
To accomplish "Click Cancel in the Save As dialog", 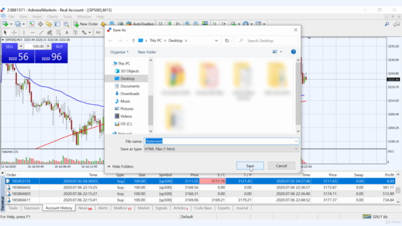I will (x=281, y=166).
